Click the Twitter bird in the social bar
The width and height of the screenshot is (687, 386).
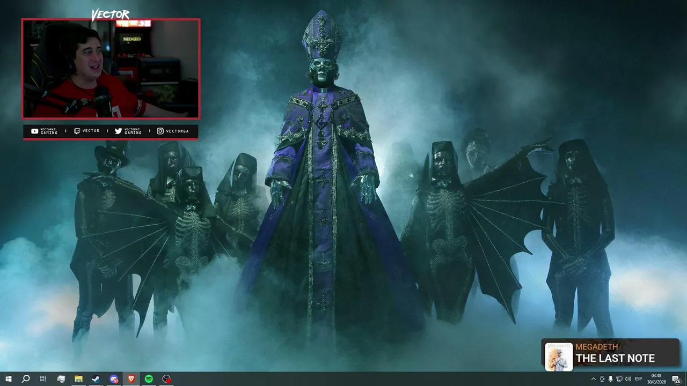118,131
